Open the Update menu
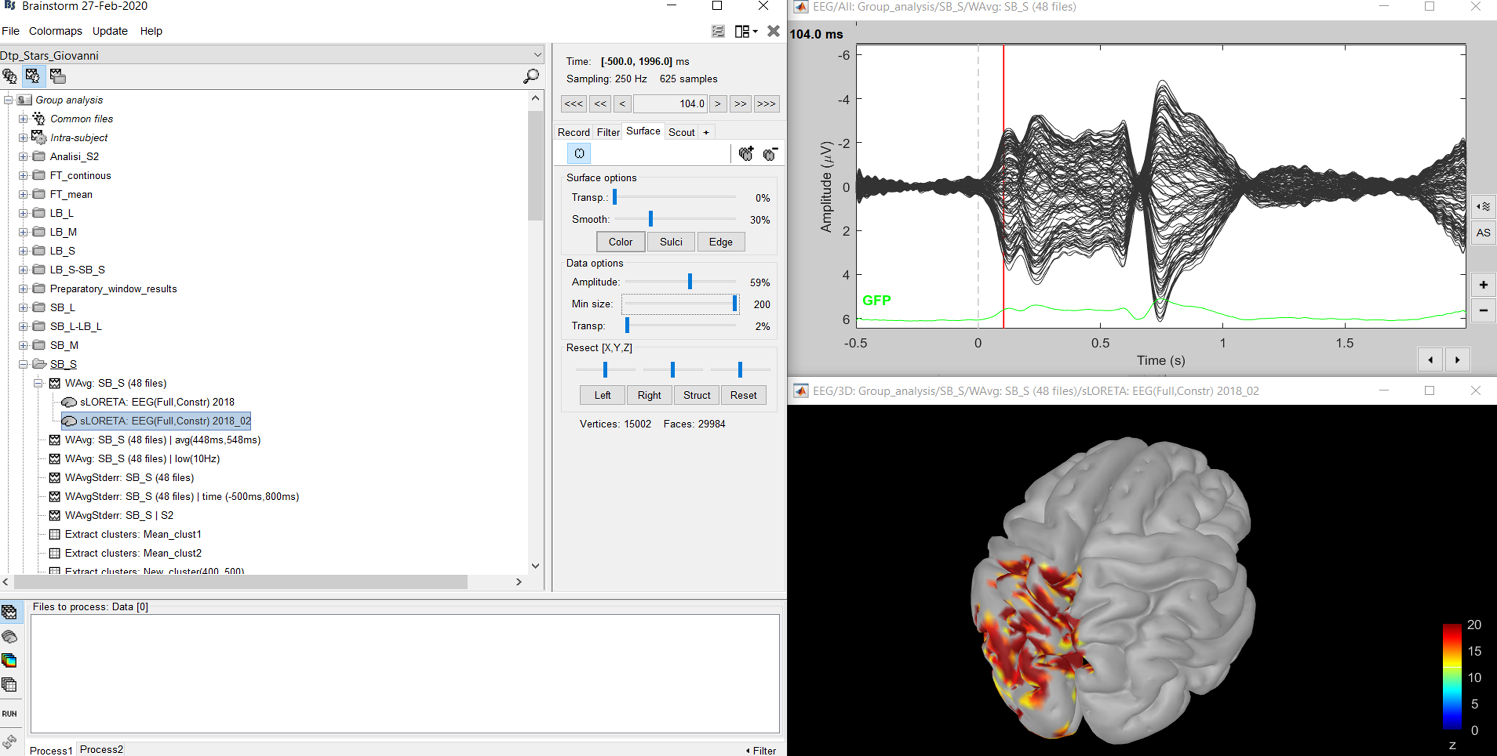Viewport: 1497px width, 756px height. (x=110, y=31)
